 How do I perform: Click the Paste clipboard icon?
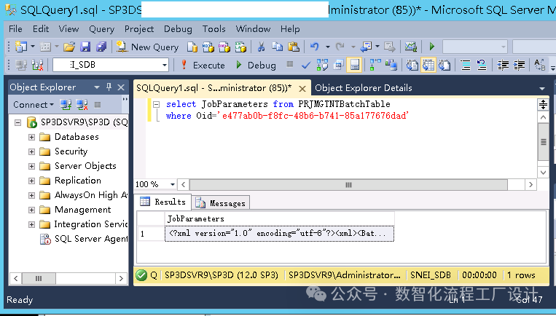coord(294,47)
